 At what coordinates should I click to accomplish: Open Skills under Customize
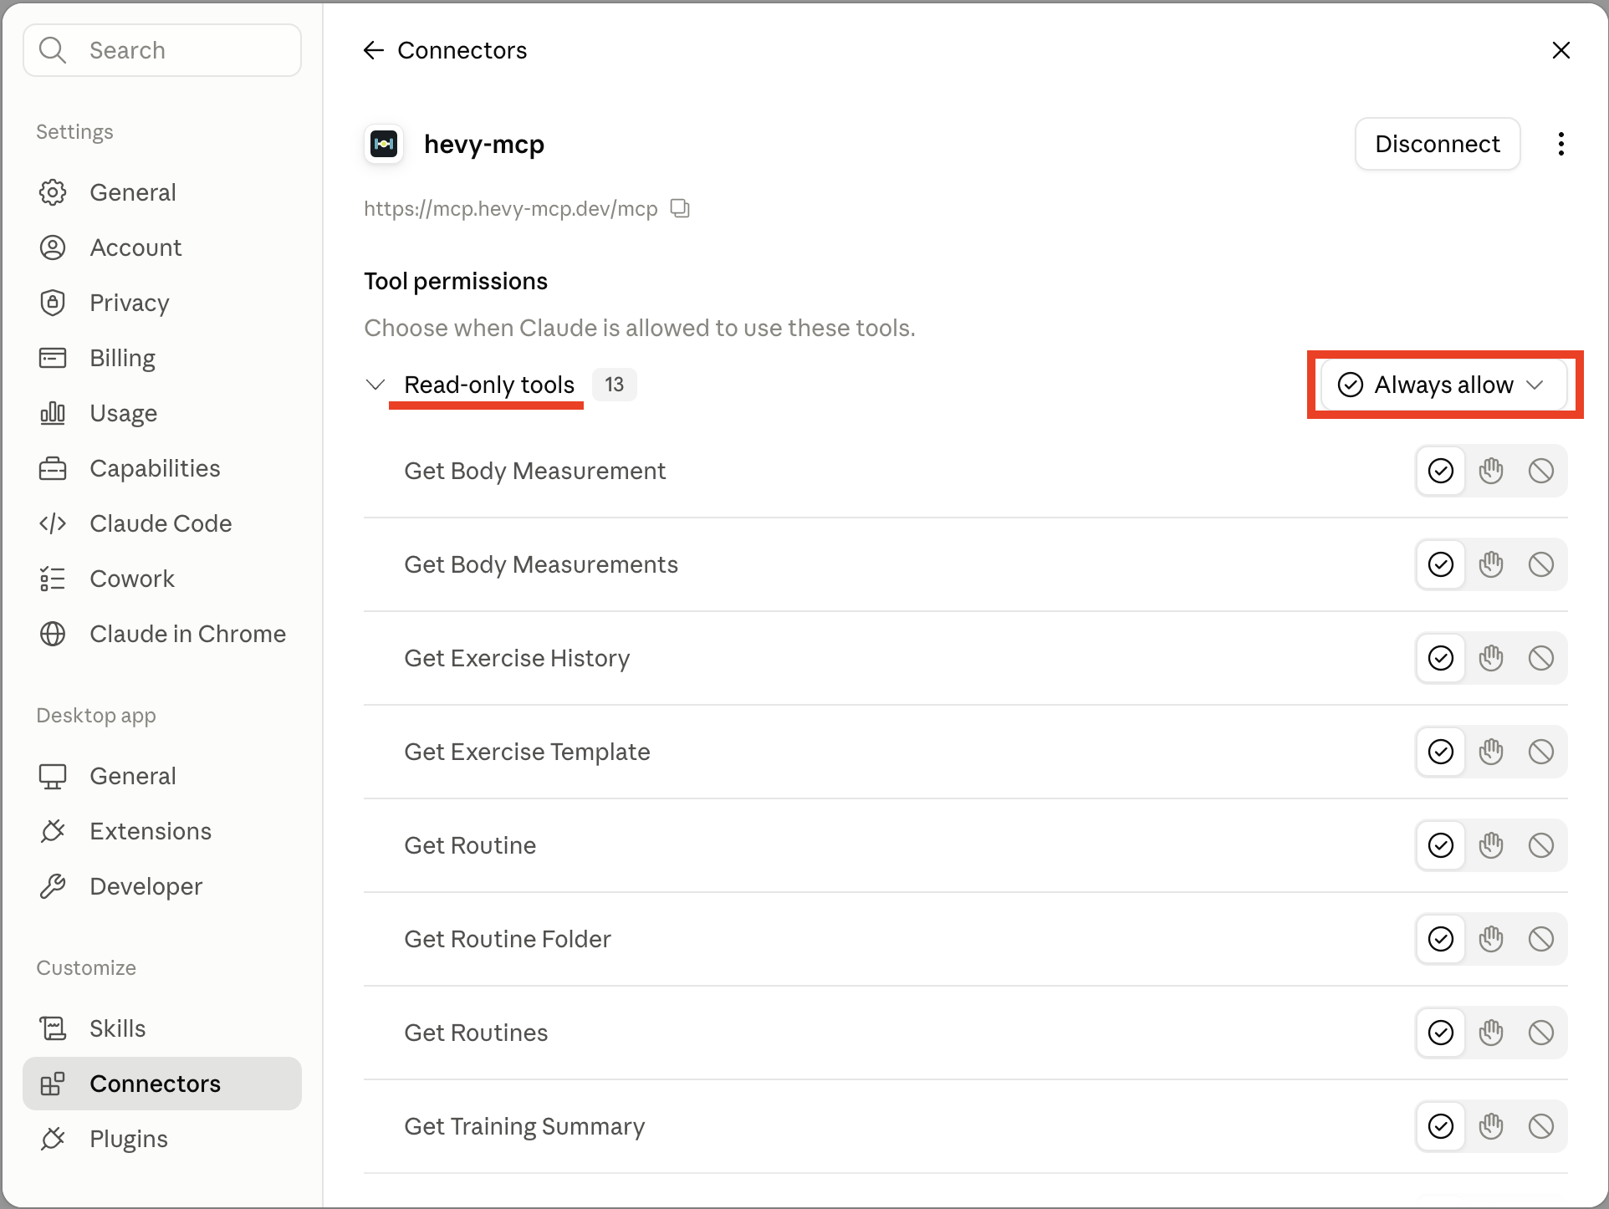pyautogui.click(x=162, y=1028)
